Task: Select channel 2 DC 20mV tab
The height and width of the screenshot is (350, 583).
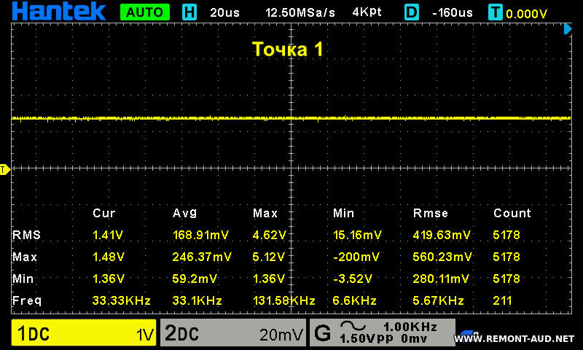Action: point(233,332)
